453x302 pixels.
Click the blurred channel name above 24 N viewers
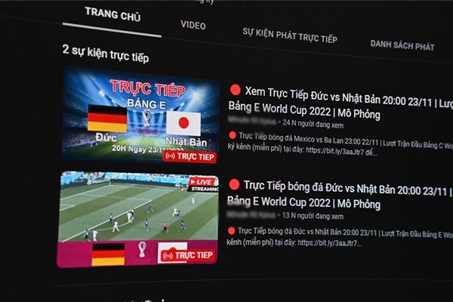click(x=251, y=121)
